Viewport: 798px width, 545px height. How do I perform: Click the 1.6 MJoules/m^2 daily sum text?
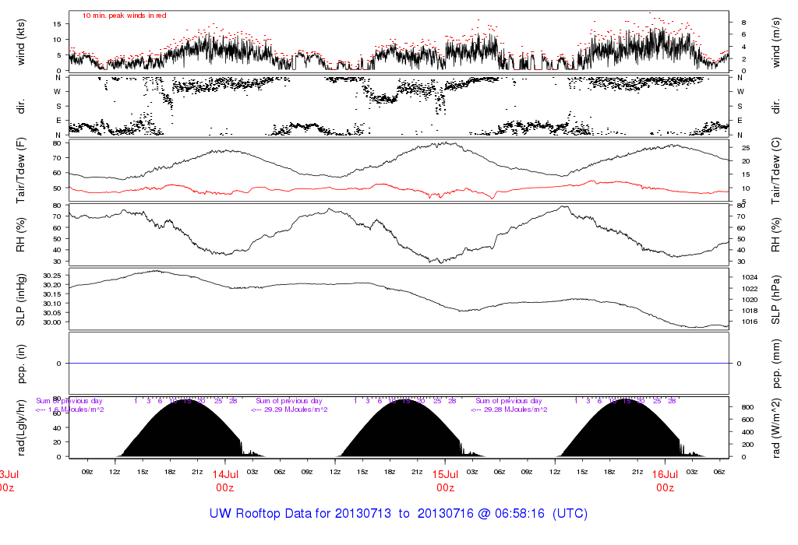(x=76, y=410)
